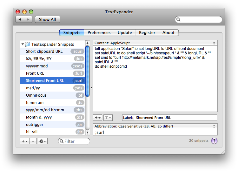Open the Abbreviation Case Sensitive dropdown

coord(155,126)
